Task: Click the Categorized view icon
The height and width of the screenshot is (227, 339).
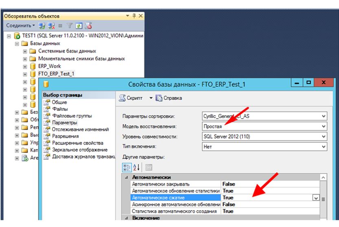Action: tap(127, 167)
